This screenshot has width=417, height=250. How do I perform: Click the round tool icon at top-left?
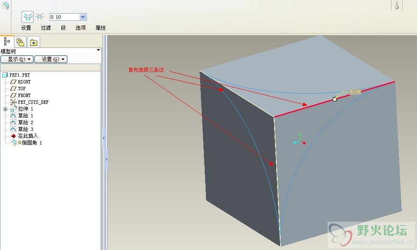click(x=5, y=6)
